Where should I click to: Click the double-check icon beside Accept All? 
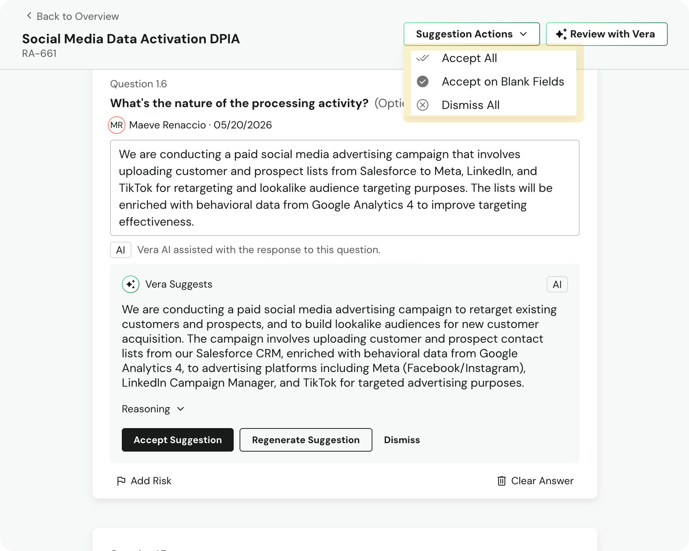[x=423, y=58]
